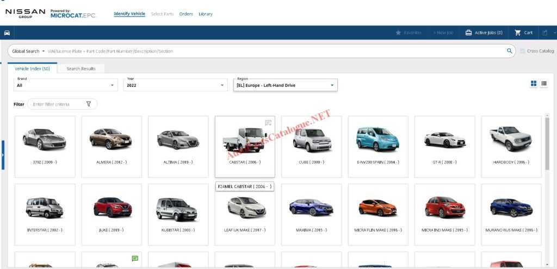Open the Library menu
The width and height of the screenshot is (557, 269).
point(205,14)
